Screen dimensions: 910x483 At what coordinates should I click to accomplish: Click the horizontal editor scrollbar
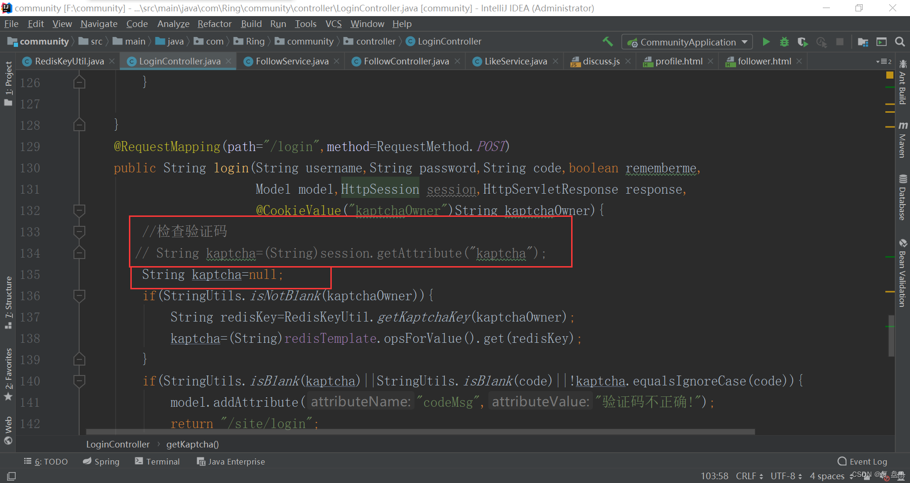[x=420, y=432]
